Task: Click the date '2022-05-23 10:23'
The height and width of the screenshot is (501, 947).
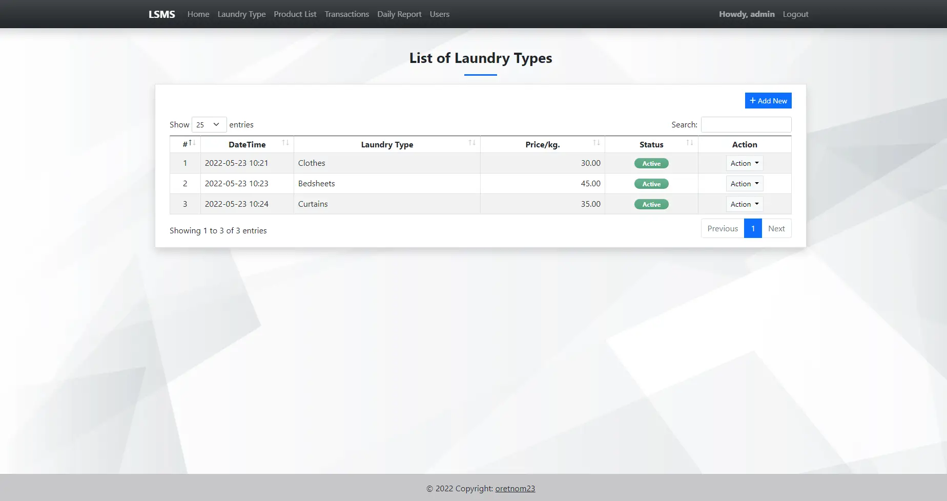Action: (237, 184)
